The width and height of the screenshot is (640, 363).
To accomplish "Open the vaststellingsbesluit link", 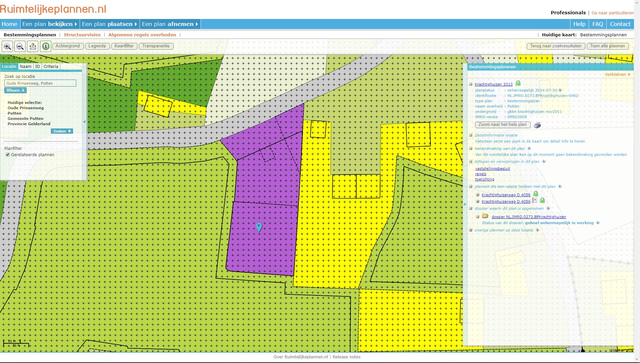I will pos(492,169).
